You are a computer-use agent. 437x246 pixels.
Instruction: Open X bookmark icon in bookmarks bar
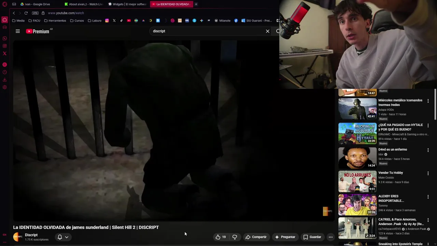pyautogui.click(x=114, y=20)
